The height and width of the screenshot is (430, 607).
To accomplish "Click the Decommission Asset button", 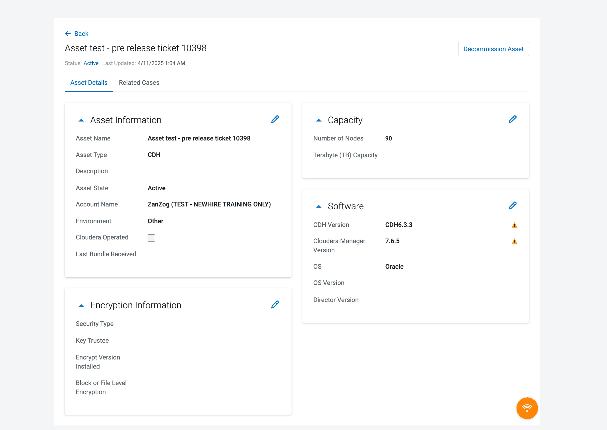I will (x=493, y=49).
